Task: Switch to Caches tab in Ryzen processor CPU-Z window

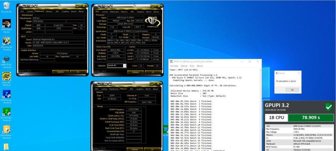Action: [105, 12]
